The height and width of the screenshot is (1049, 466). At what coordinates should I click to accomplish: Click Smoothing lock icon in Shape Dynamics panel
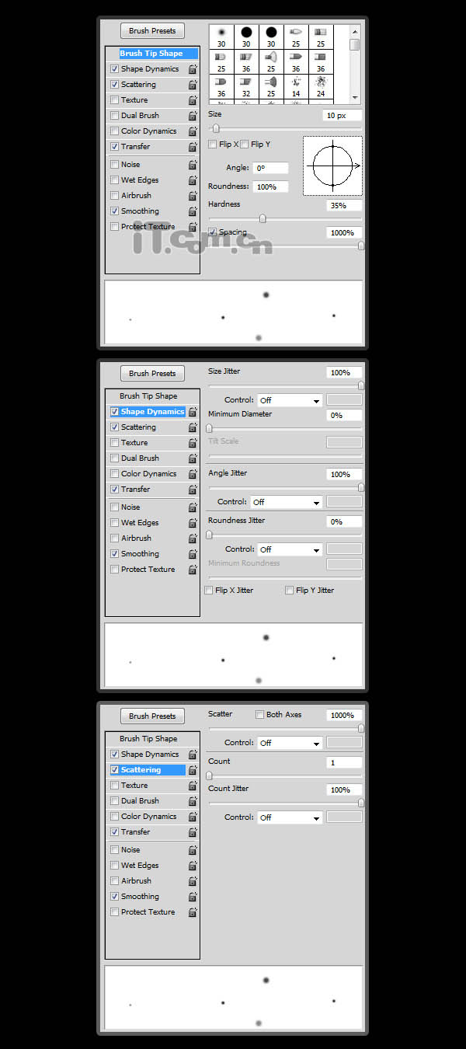tap(192, 554)
